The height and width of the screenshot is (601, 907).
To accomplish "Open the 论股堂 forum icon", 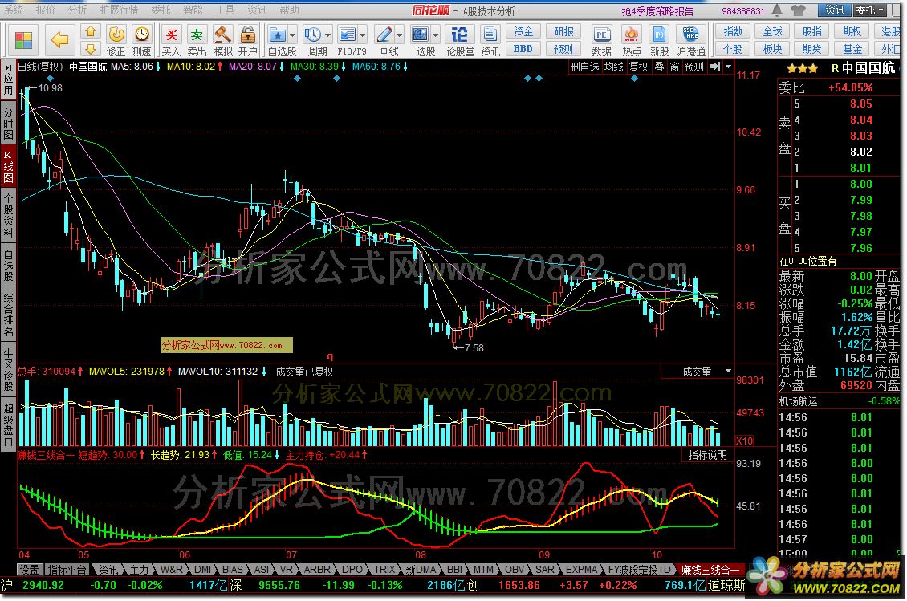I will click(460, 40).
